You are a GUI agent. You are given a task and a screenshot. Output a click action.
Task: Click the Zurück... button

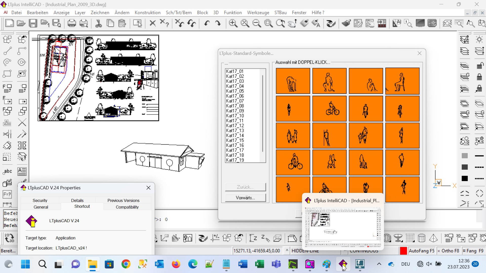245,187
